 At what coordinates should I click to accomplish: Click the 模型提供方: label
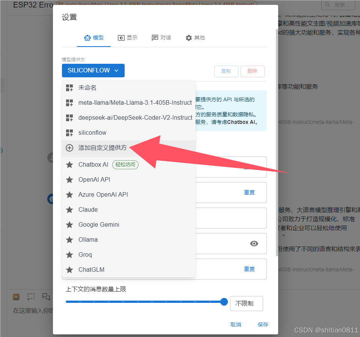click(x=74, y=60)
